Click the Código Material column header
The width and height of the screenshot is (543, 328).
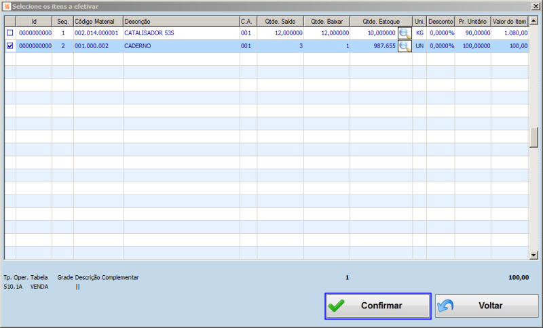[98, 22]
